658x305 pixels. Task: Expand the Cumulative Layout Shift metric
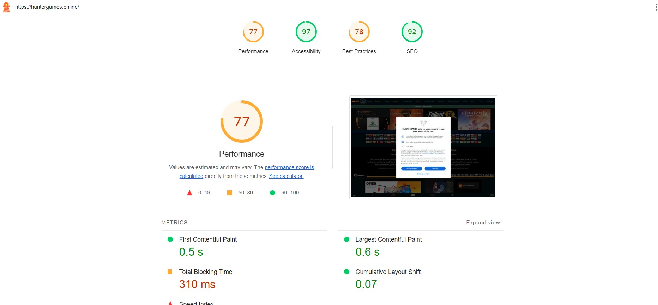(x=388, y=272)
